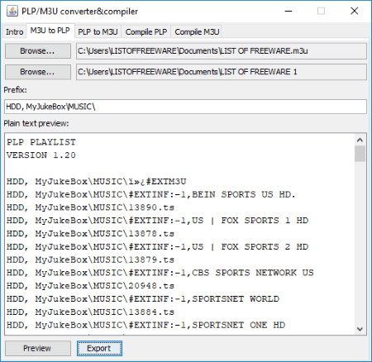The image size is (372, 362).
Task: Click the source file path field
Action: 222,51
